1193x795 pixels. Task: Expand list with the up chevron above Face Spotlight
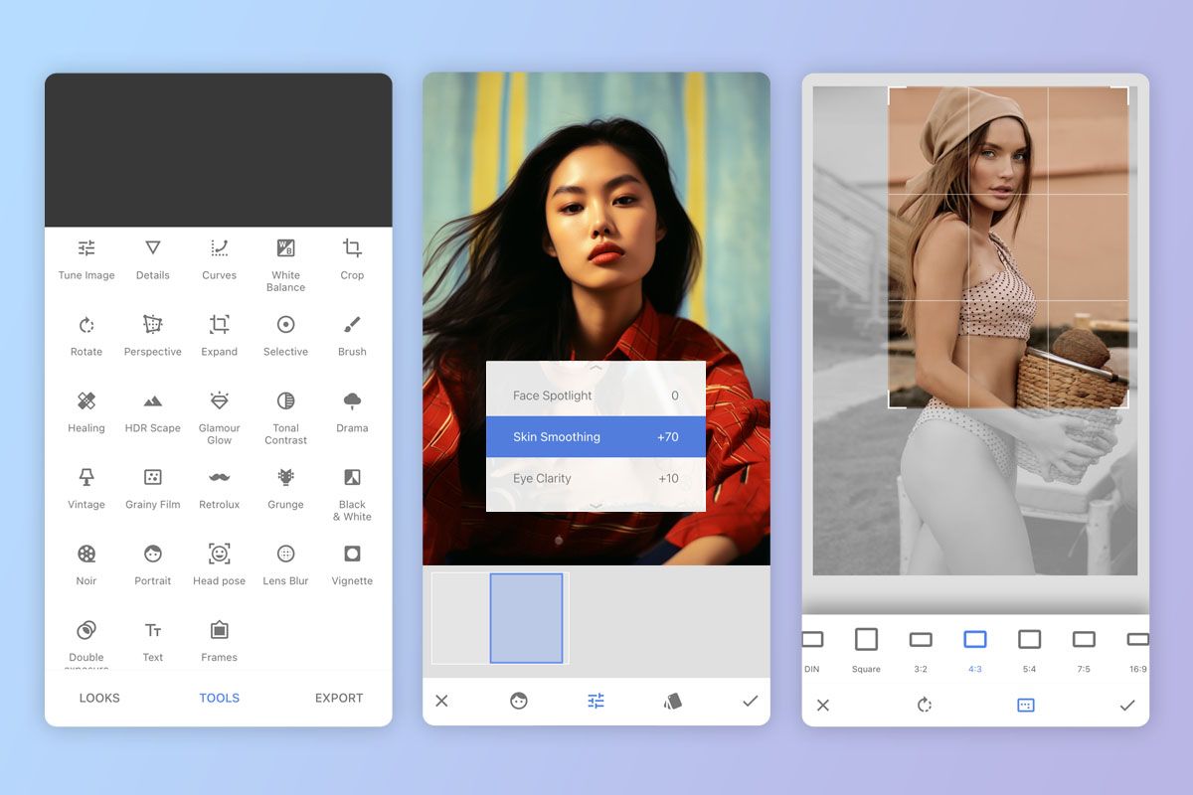[596, 368]
